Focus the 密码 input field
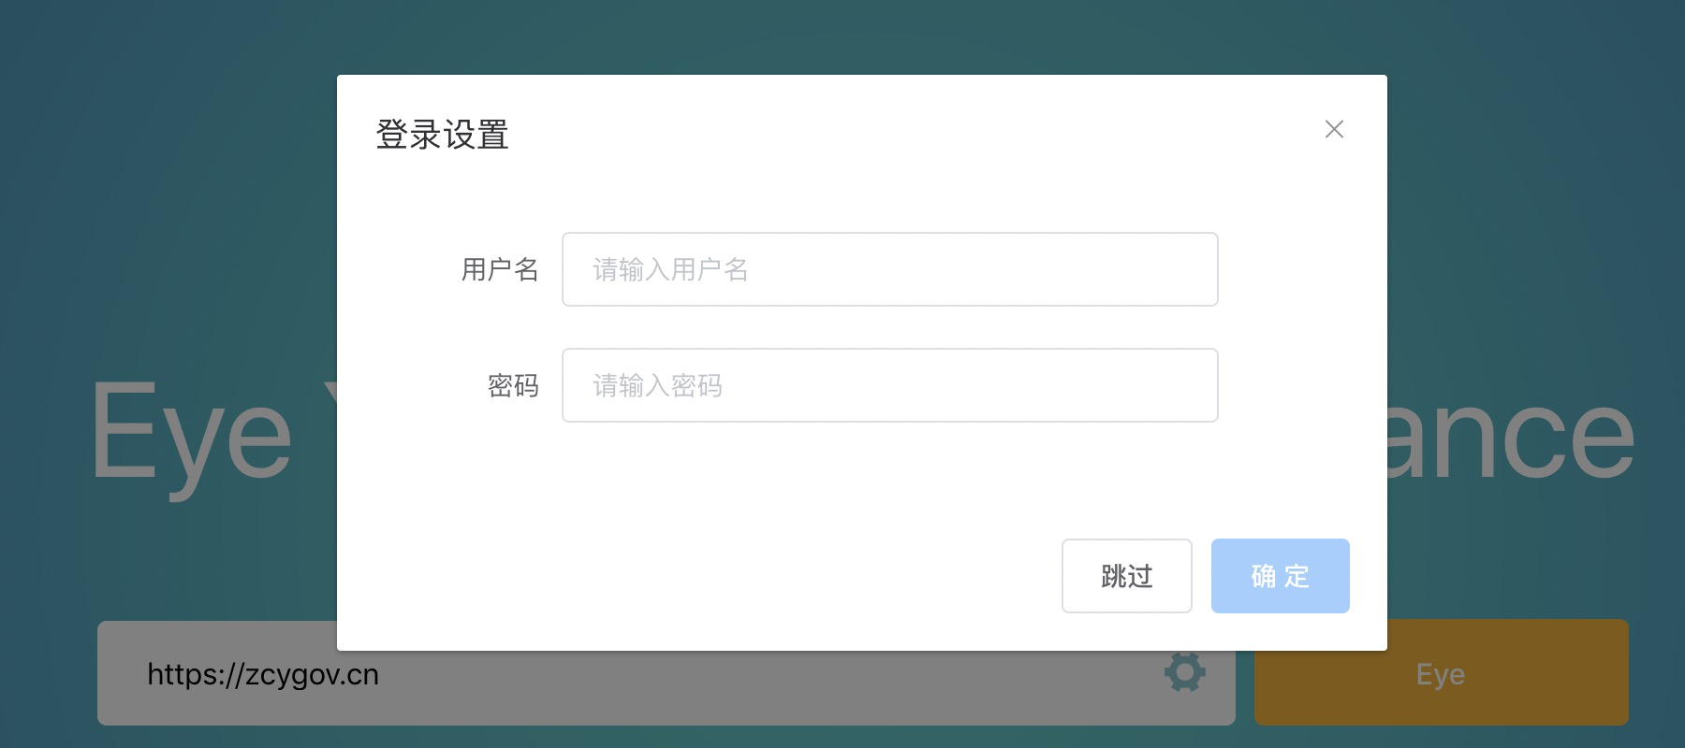1685x748 pixels. pyautogui.click(x=889, y=385)
